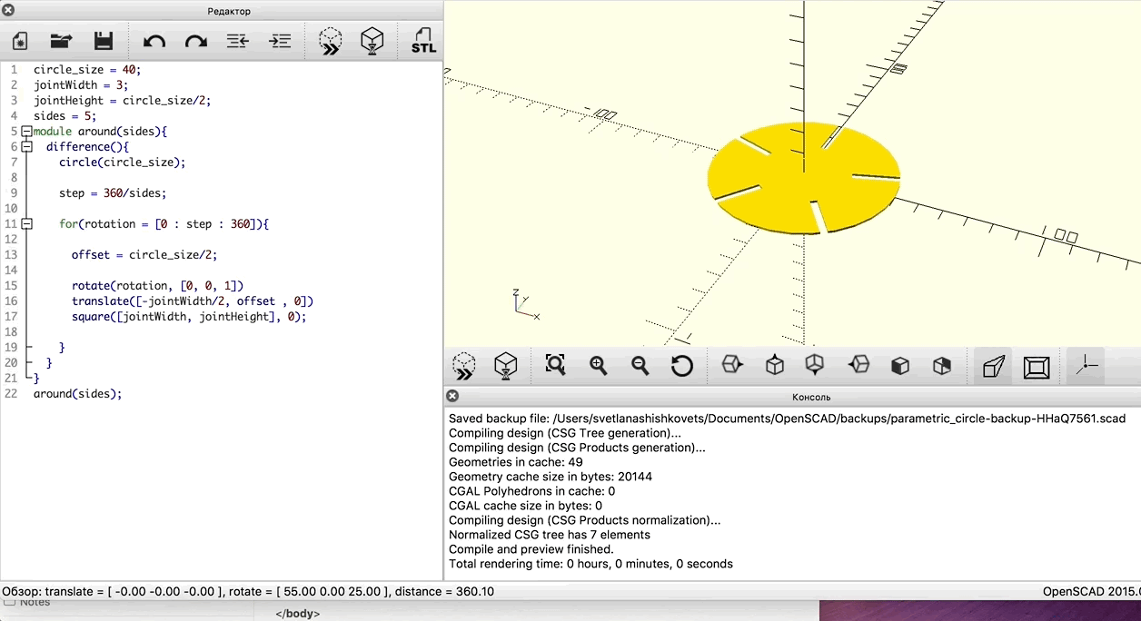1141x621 pixels.
Task: Click line number 22 in the gutter
Action: (x=11, y=394)
